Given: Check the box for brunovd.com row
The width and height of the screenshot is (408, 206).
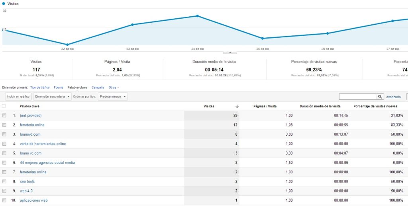Looking at the screenshot, I should (4, 134).
